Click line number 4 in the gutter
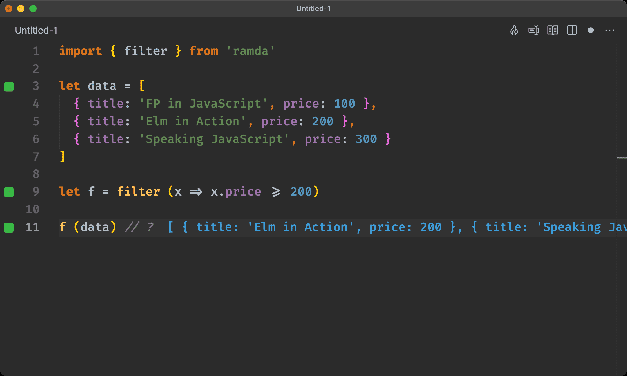 coord(36,104)
